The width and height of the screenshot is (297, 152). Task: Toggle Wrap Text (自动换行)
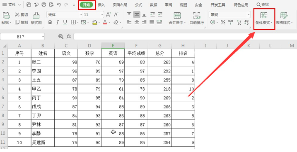coord(197,19)
